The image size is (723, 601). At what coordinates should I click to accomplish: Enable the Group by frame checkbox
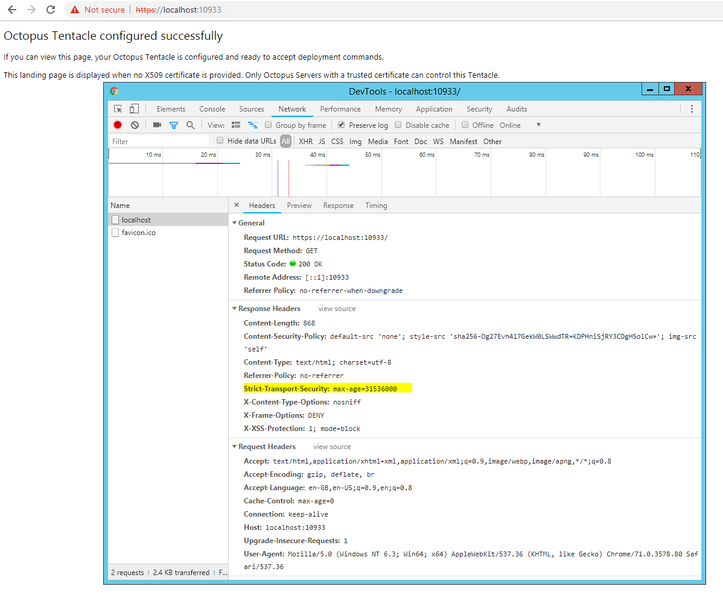coord(269,125)
